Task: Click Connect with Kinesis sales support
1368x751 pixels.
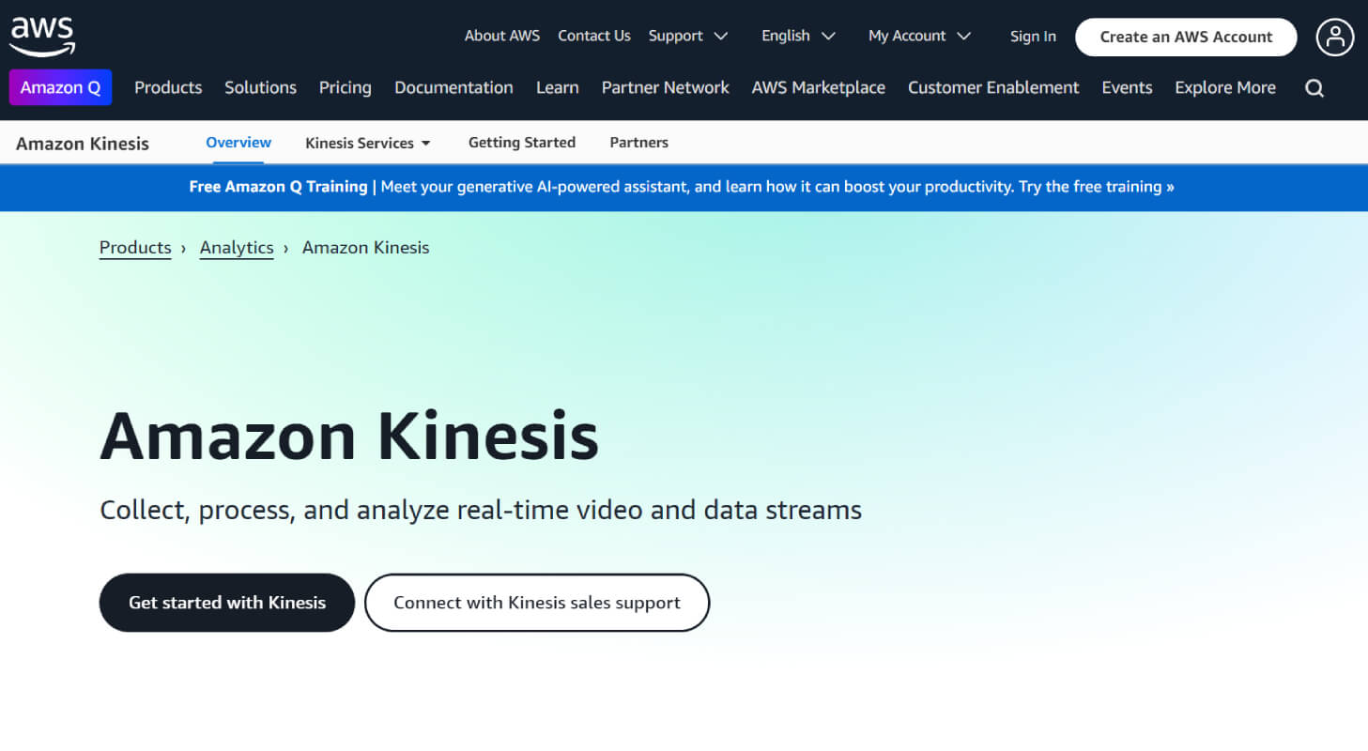Action: (x=537, y=603)
